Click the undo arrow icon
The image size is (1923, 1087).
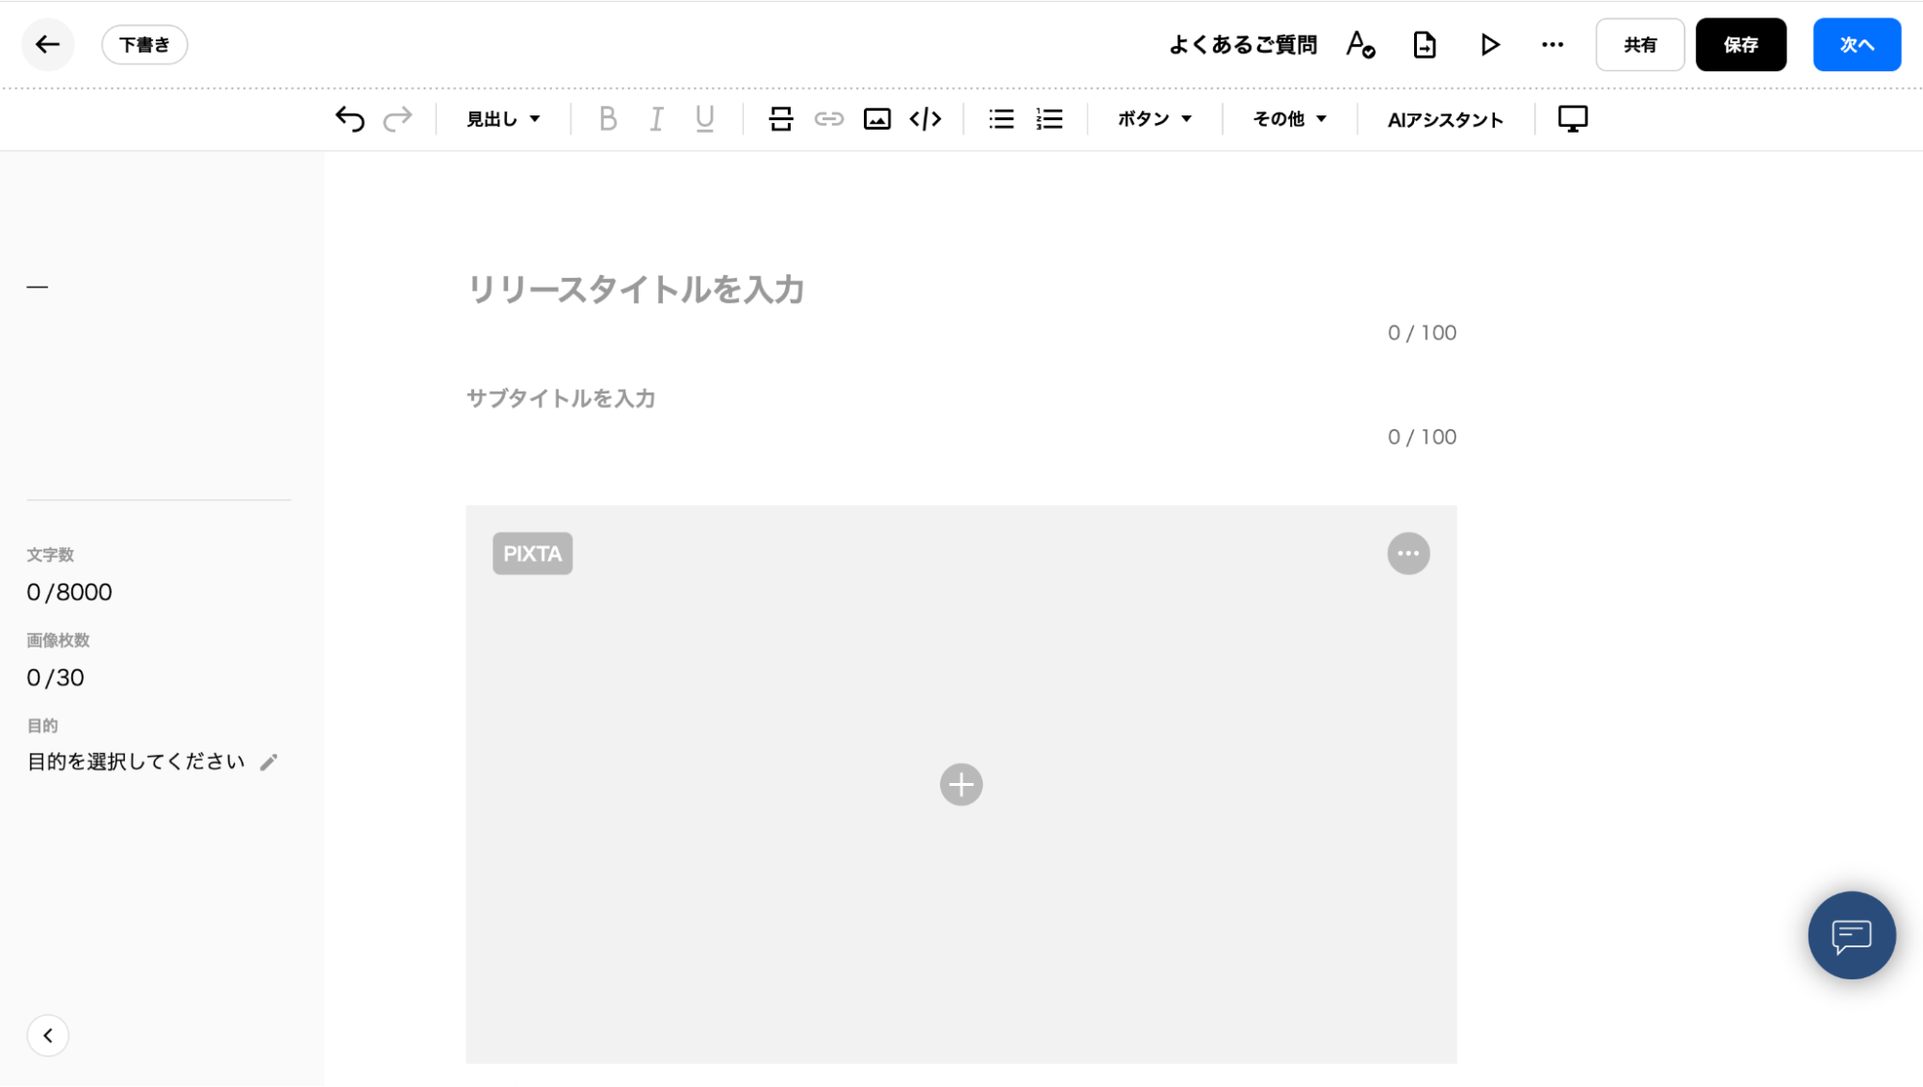point(350,119)
